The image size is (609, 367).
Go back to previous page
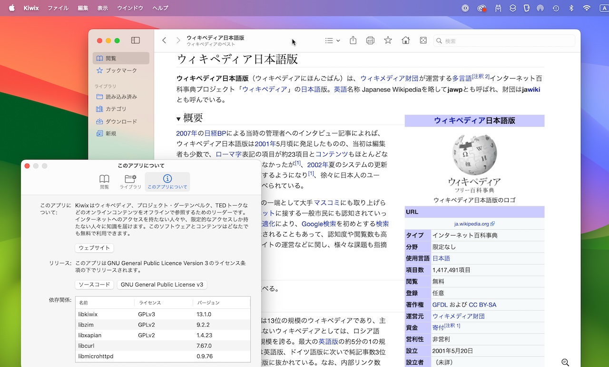164,40
